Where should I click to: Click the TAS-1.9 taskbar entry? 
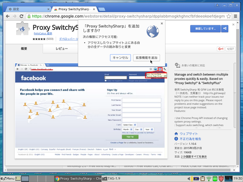(x=111, y=178)
